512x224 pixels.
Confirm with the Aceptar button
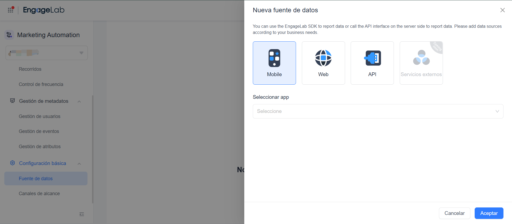[x=489, y=213]
